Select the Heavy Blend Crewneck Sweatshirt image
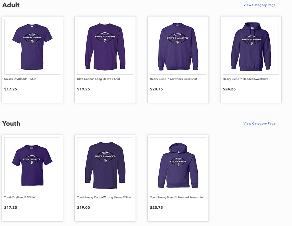The image size is (292, 226). click(178, 47)
